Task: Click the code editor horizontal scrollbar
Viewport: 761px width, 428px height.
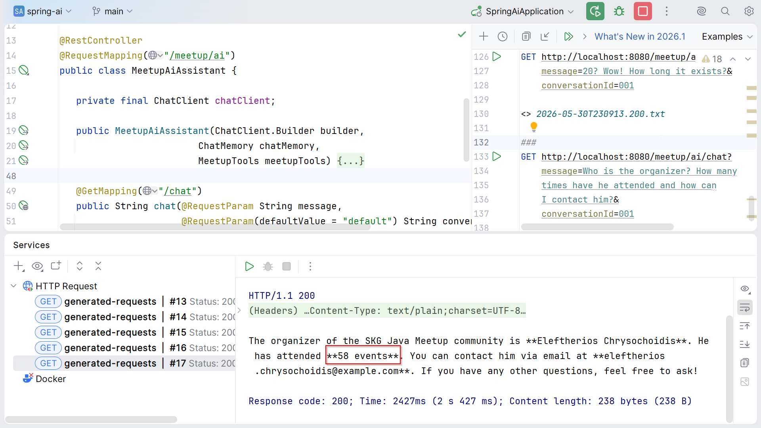Action: click(x=215, y=227)
